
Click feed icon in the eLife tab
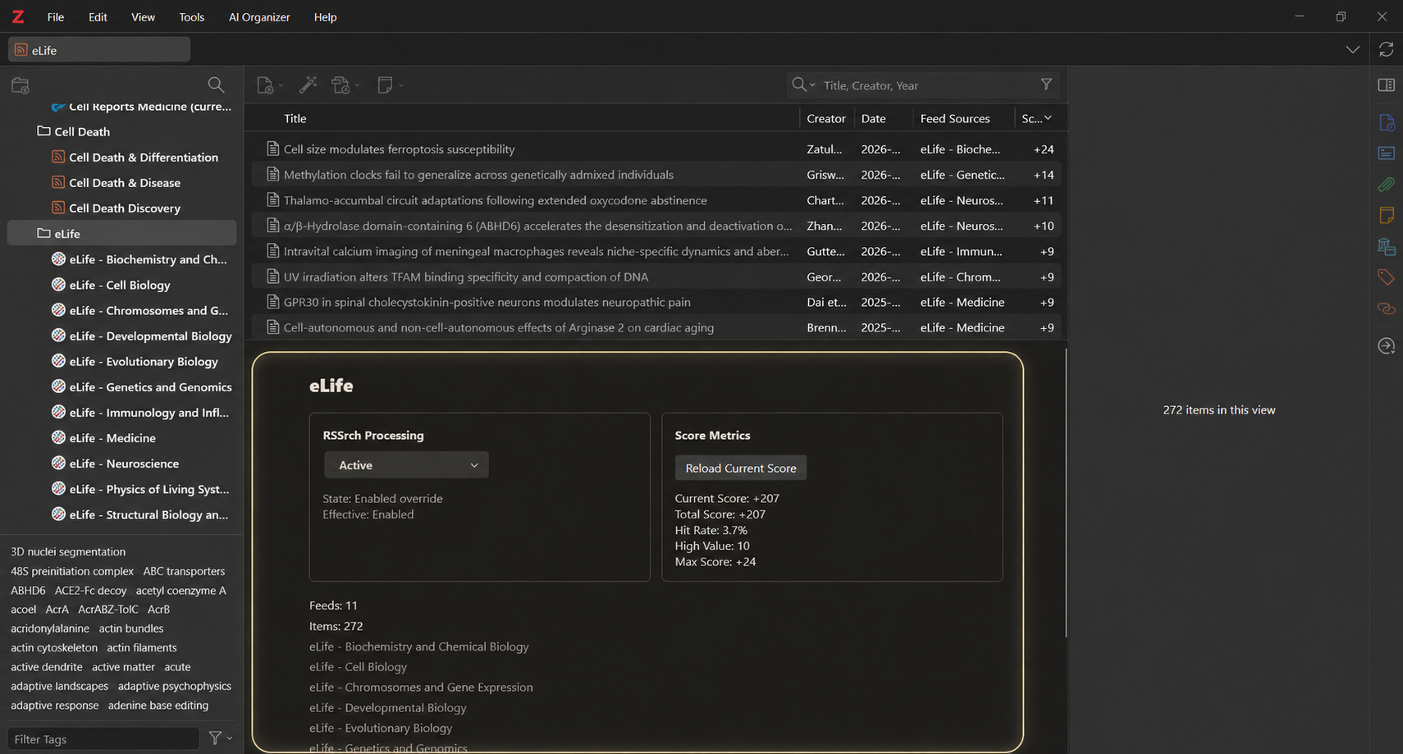21,50
